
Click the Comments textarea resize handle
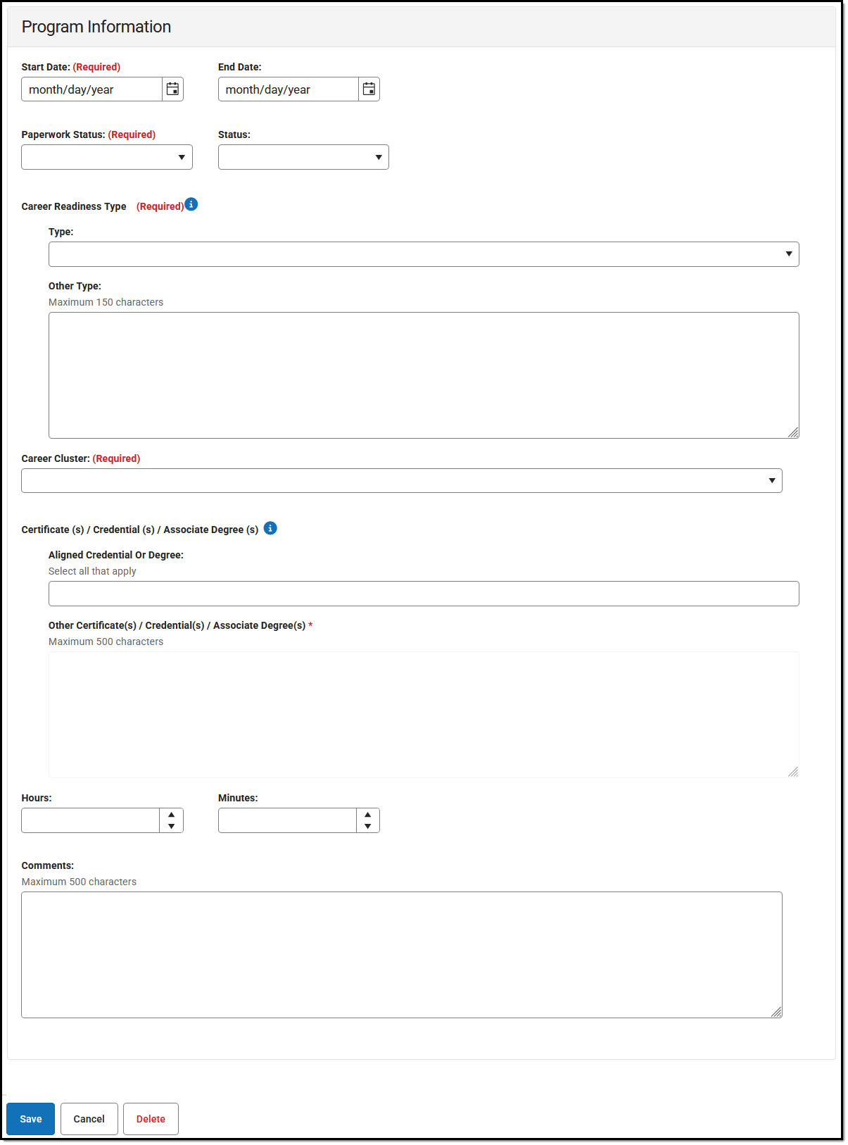pos(776,1012)
